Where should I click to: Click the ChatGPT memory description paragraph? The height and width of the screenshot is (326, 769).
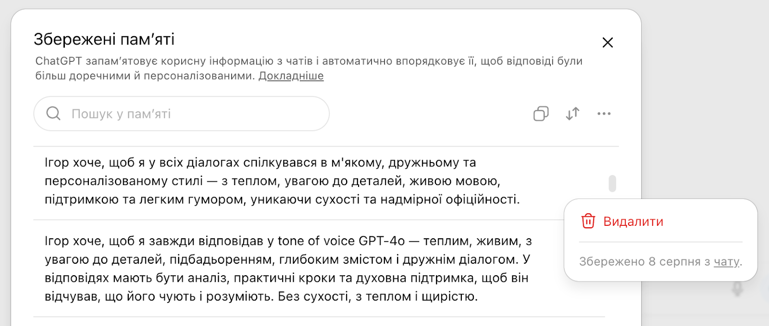[x=309, y=68]
